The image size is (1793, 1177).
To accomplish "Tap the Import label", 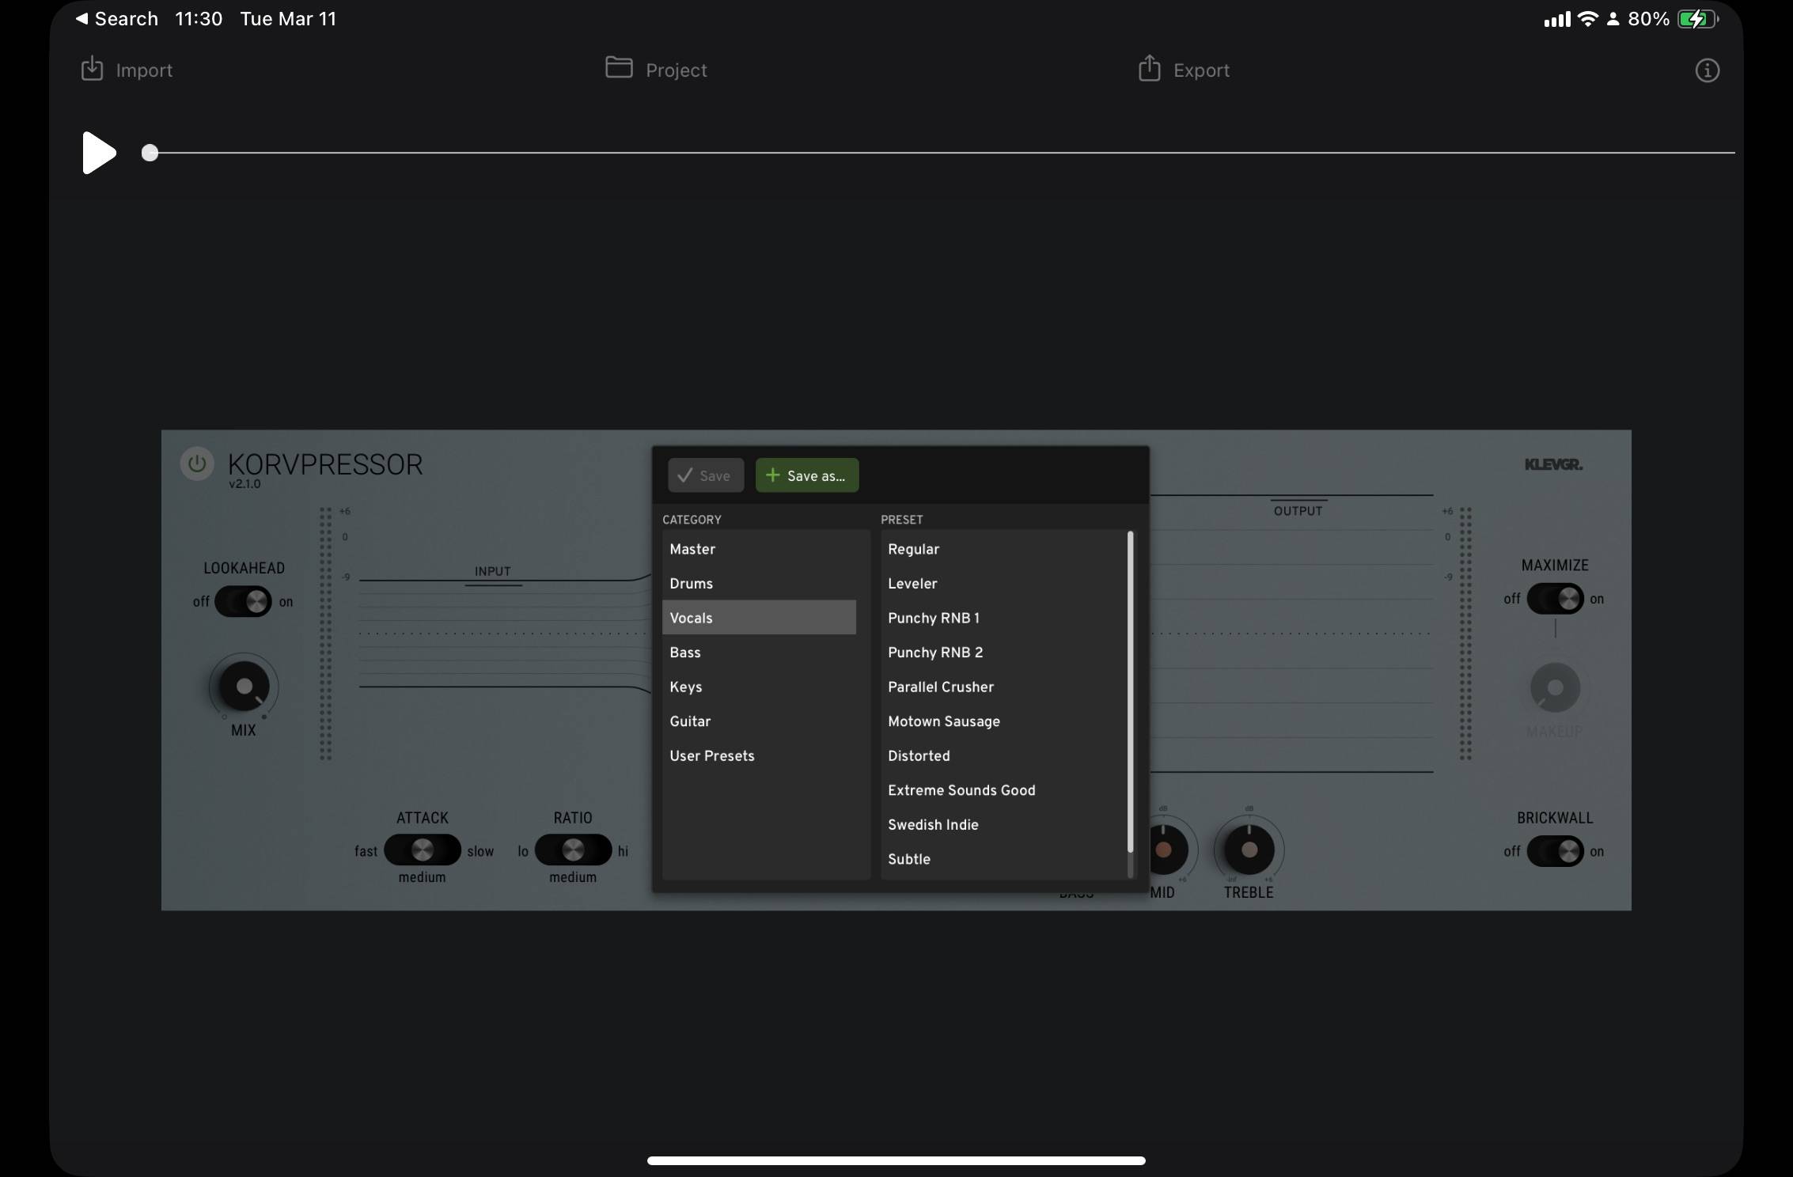I will tap(144, 70).
